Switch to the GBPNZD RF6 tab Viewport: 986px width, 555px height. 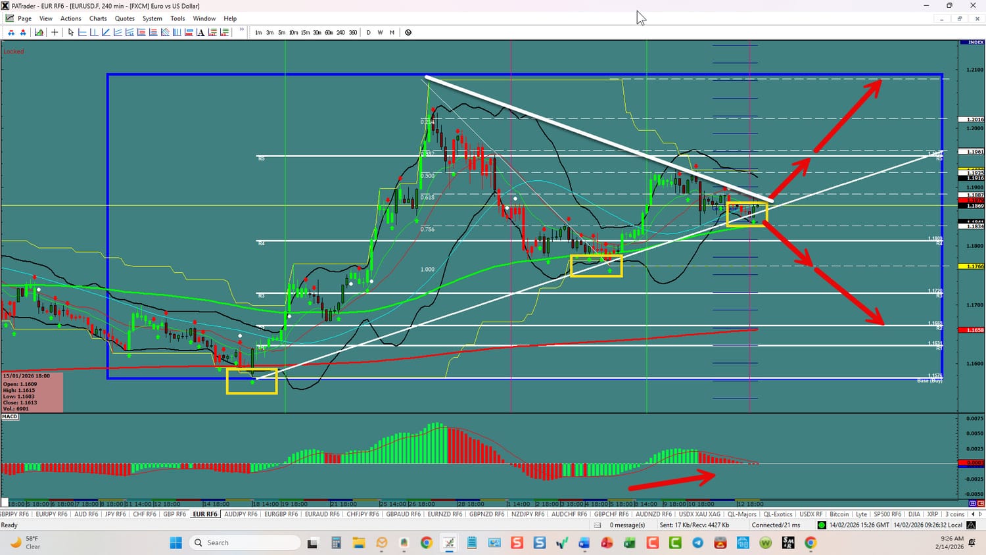click(486, 514)
